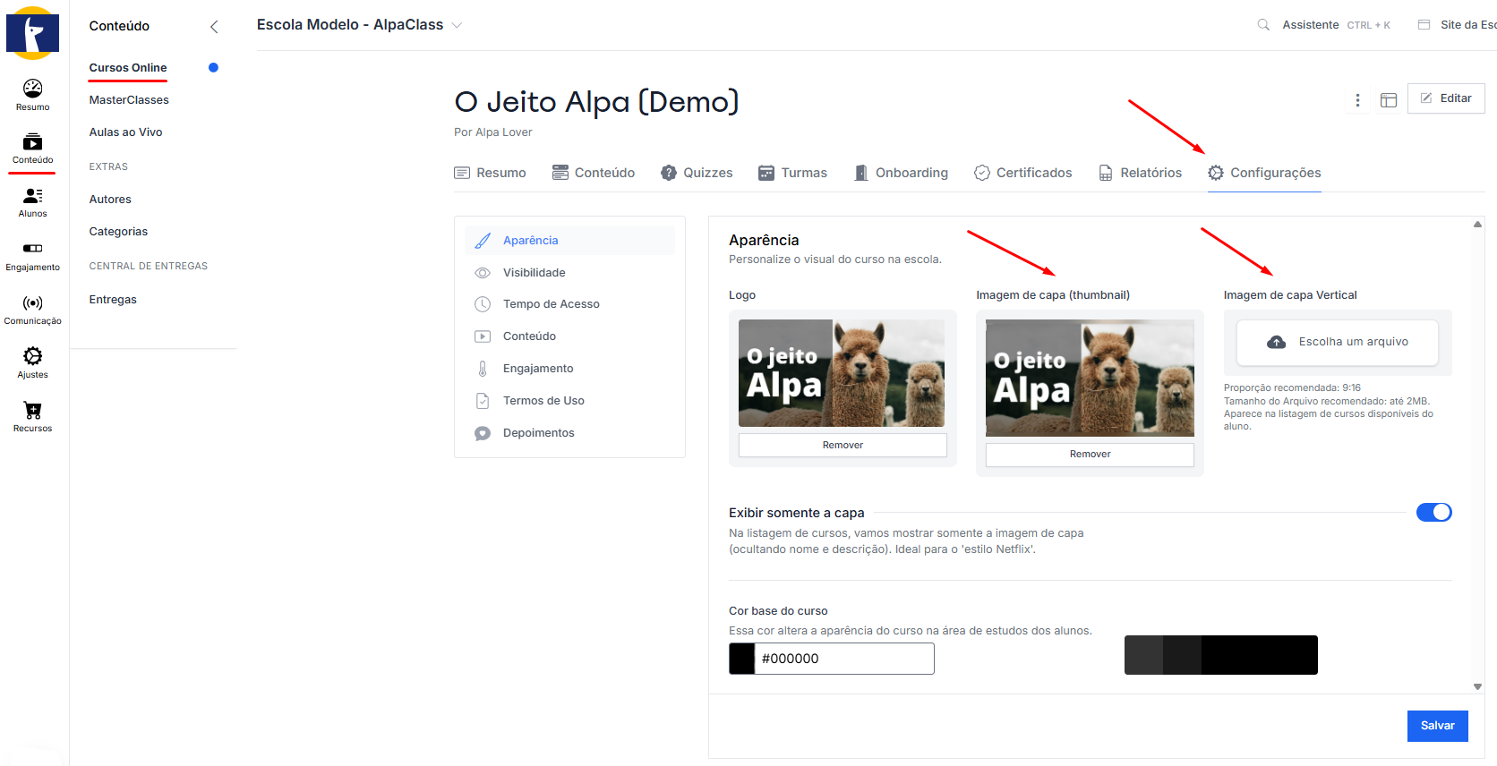Collapse the Conteúdo side panel chevron
Viewport: 1497px width, 766px height.
[214, 27]
